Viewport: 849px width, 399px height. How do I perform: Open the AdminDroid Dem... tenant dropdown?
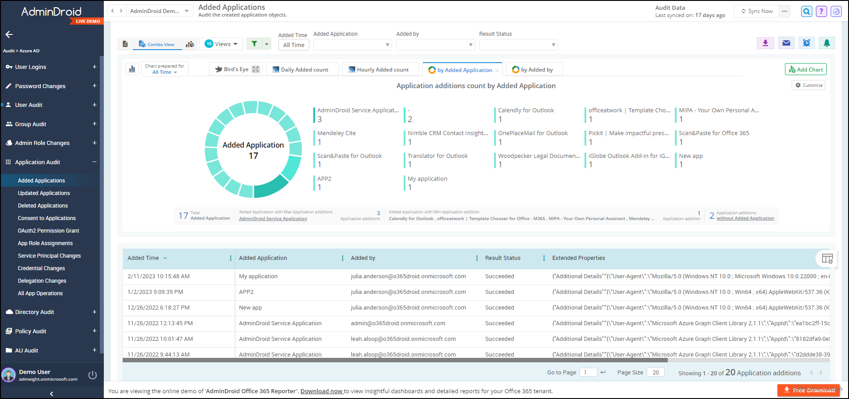coord(159,11)
